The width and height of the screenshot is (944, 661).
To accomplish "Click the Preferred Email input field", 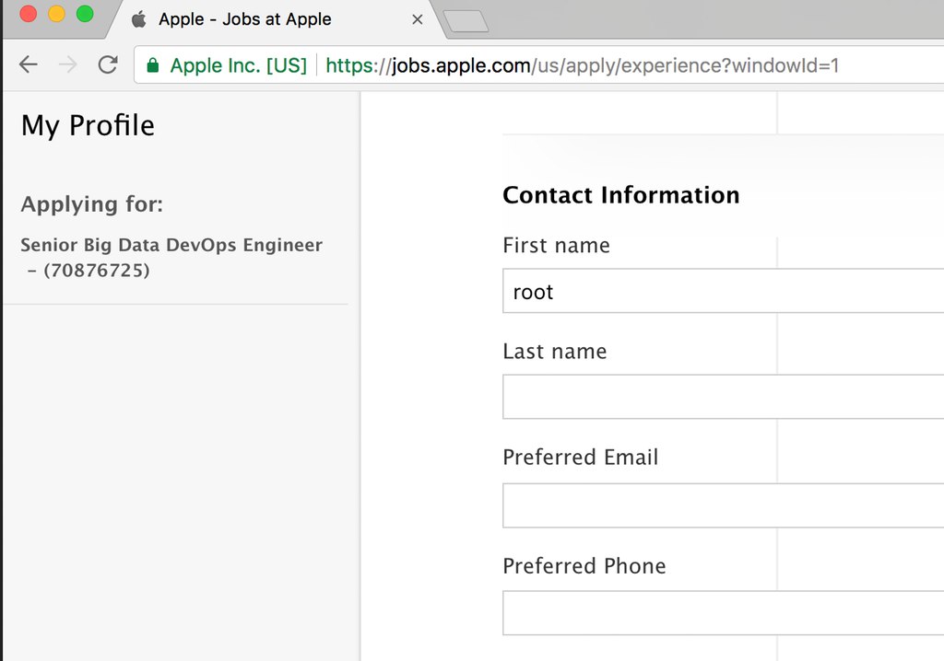I will (x=723, y=505).
